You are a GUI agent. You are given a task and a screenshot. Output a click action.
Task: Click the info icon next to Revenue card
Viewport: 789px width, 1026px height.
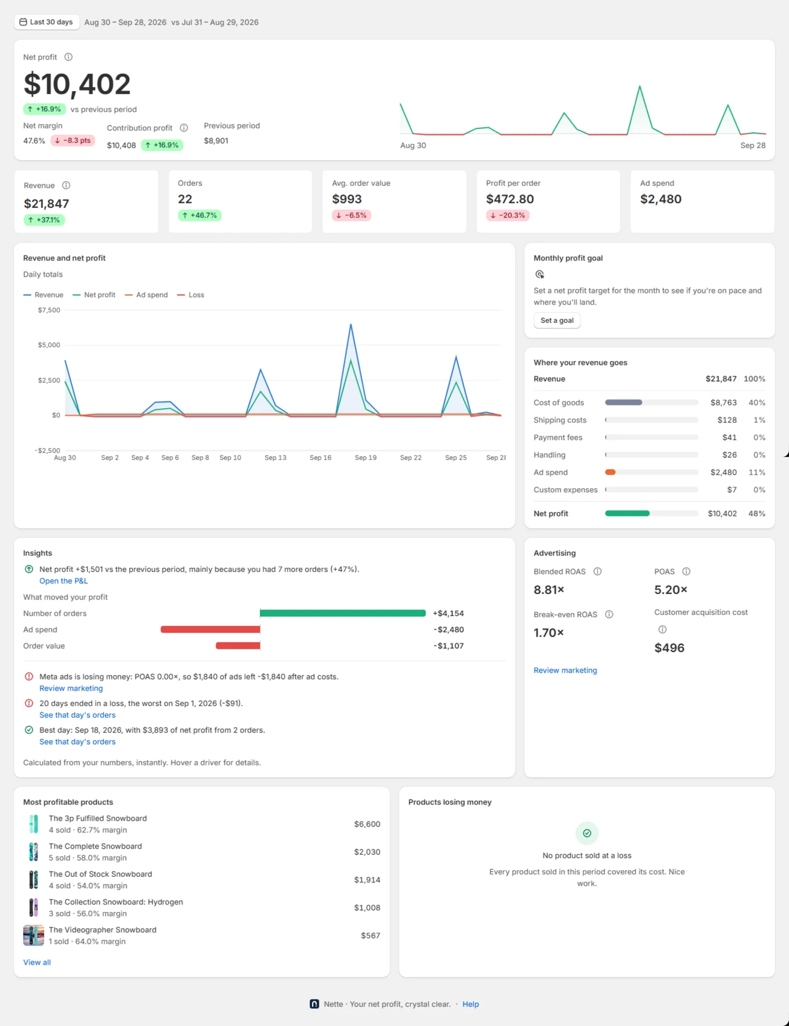(x=66, y=185)
